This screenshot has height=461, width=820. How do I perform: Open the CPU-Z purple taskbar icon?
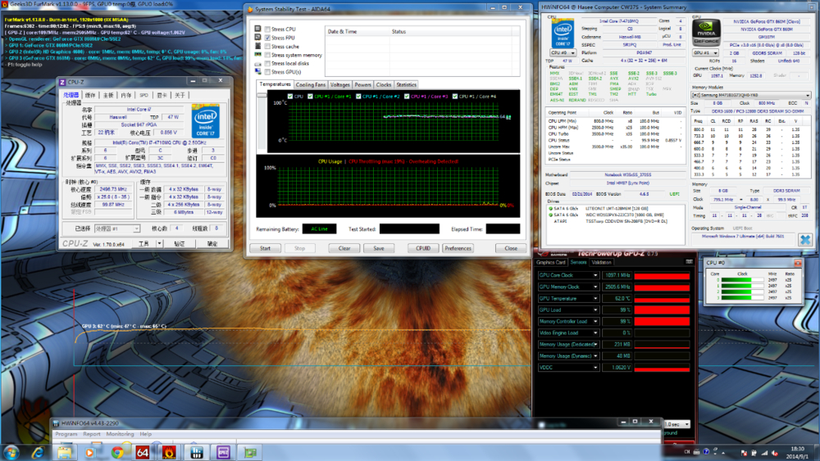[x=222, y=451]
